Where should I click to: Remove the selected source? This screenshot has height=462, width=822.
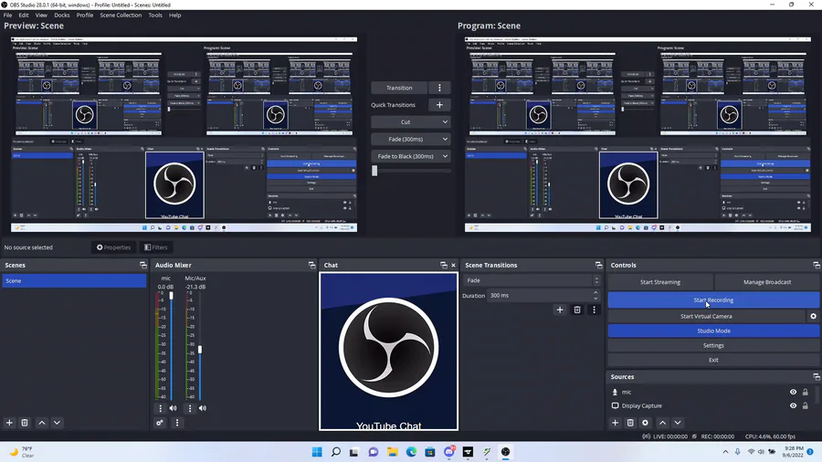630,423
